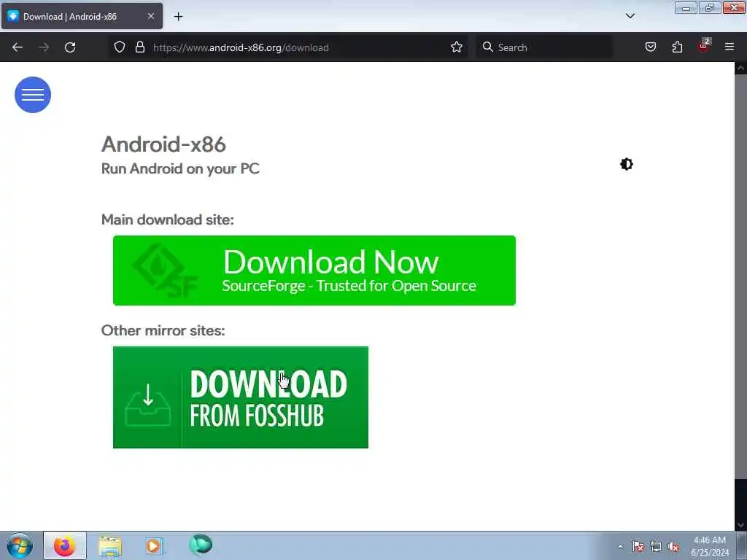Image resolution: width=747 pixels, height=560 pixels.
Task: Launch Windows Media Player from taskbar
Action: (x=154, y=545)
